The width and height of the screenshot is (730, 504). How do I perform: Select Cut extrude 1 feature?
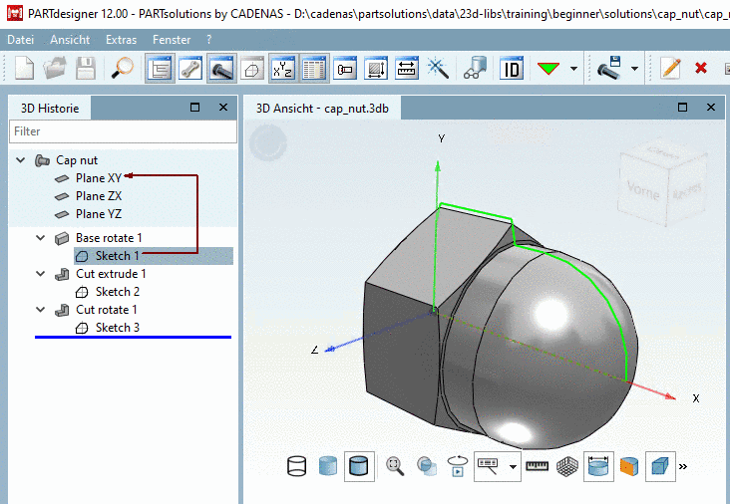tap(111, 274)
